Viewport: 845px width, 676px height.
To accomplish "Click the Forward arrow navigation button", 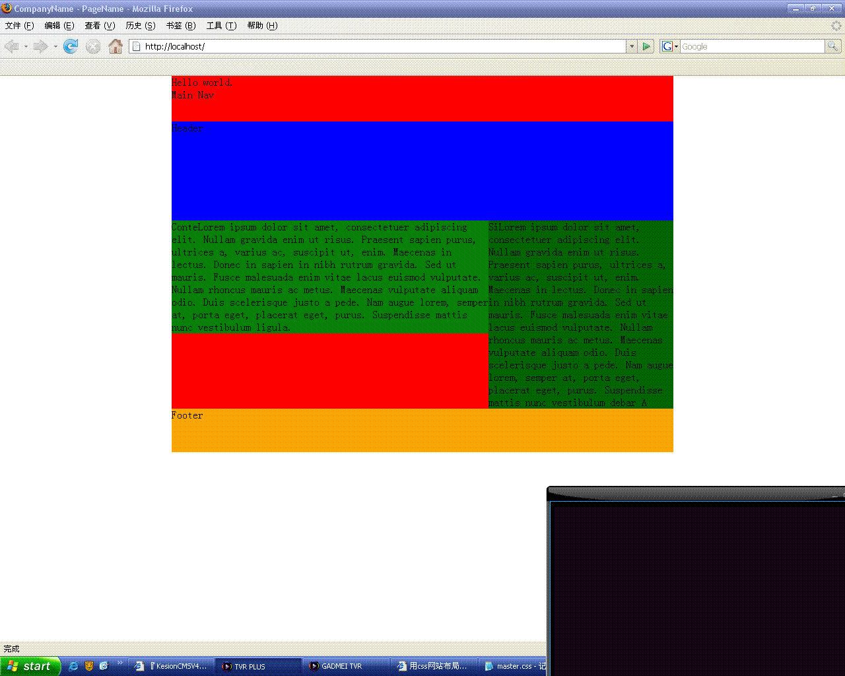I will 40,46.
